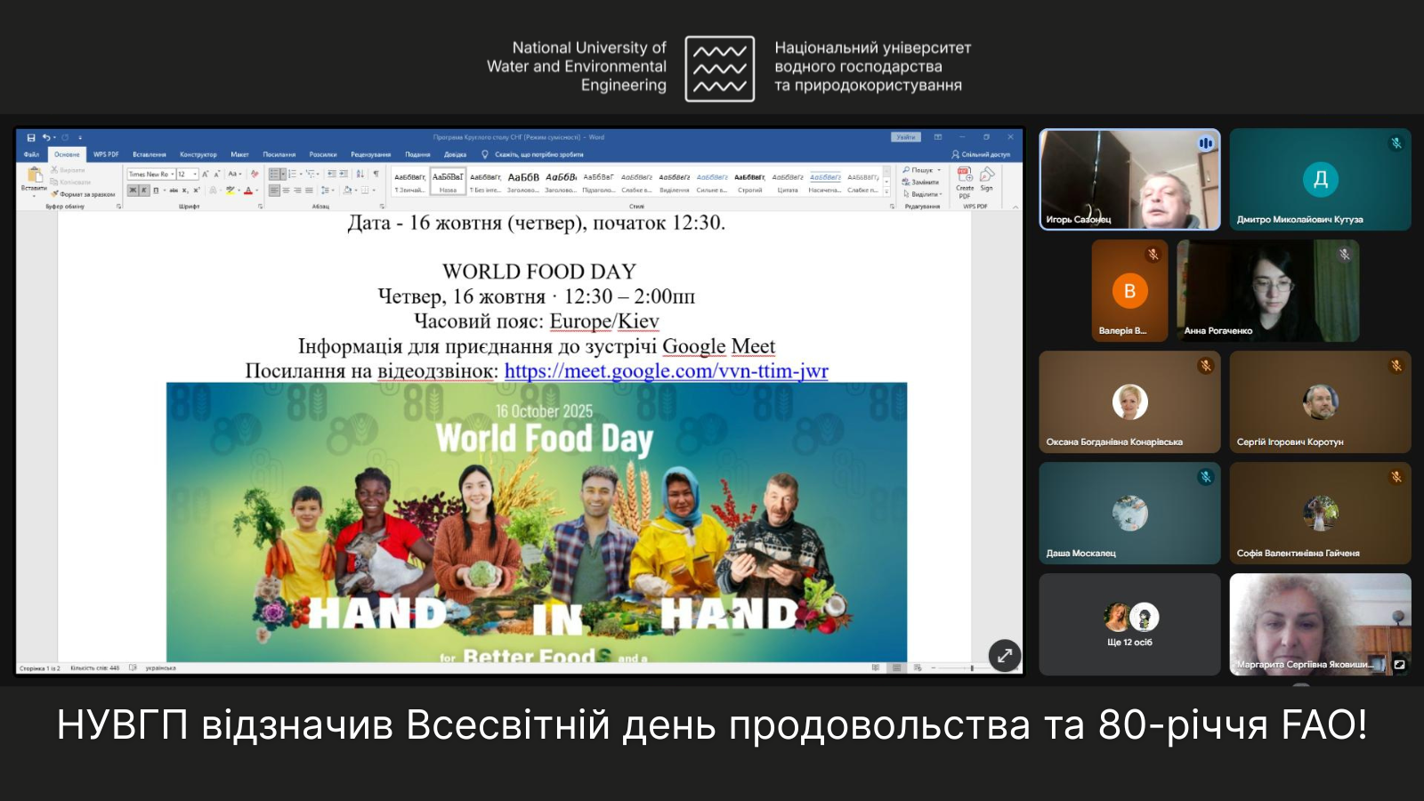The width and height of the screenshot is (1424, 801).
Task: Click the Спільний доступ (Share) button
Action: (981, 155)
